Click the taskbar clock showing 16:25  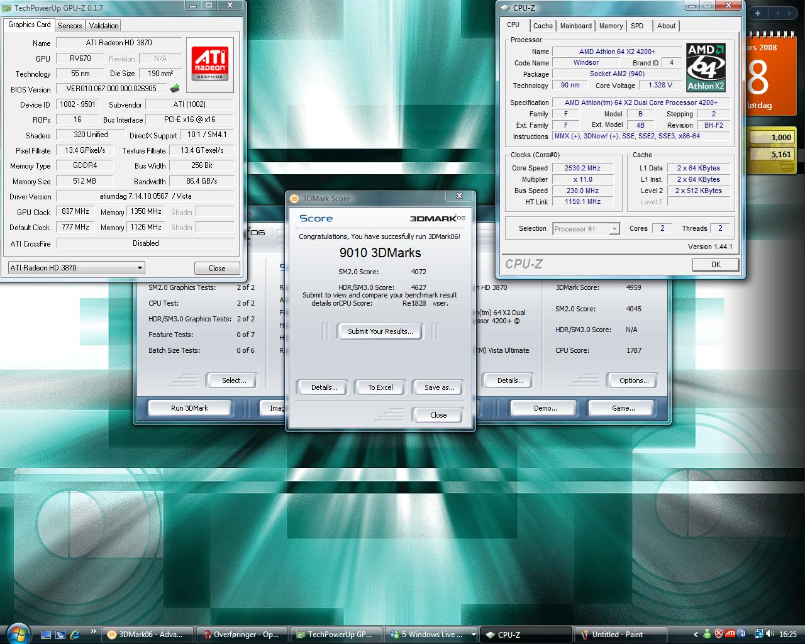(788, 635)
